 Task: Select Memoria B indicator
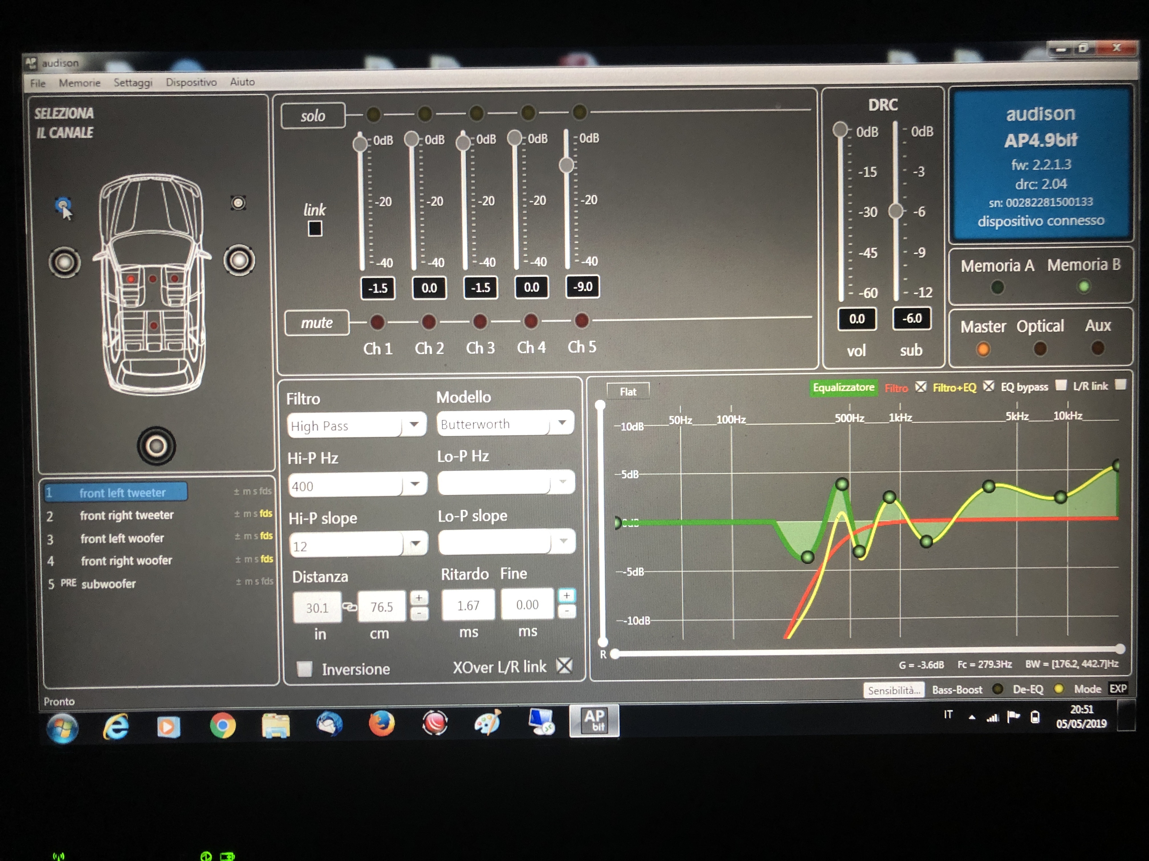click(x=1083, y=286)
